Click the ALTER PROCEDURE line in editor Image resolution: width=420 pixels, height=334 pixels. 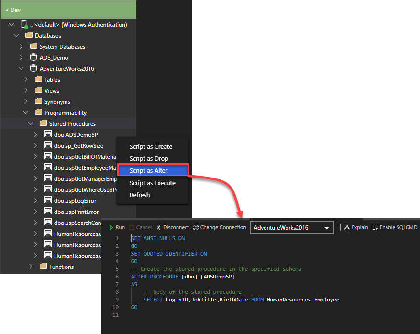183,277
